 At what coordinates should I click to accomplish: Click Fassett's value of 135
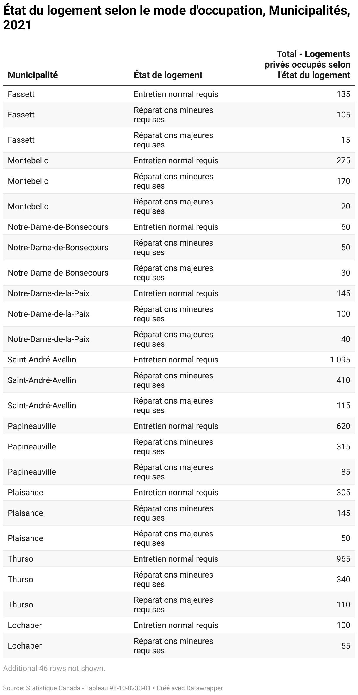coord(343,94)
